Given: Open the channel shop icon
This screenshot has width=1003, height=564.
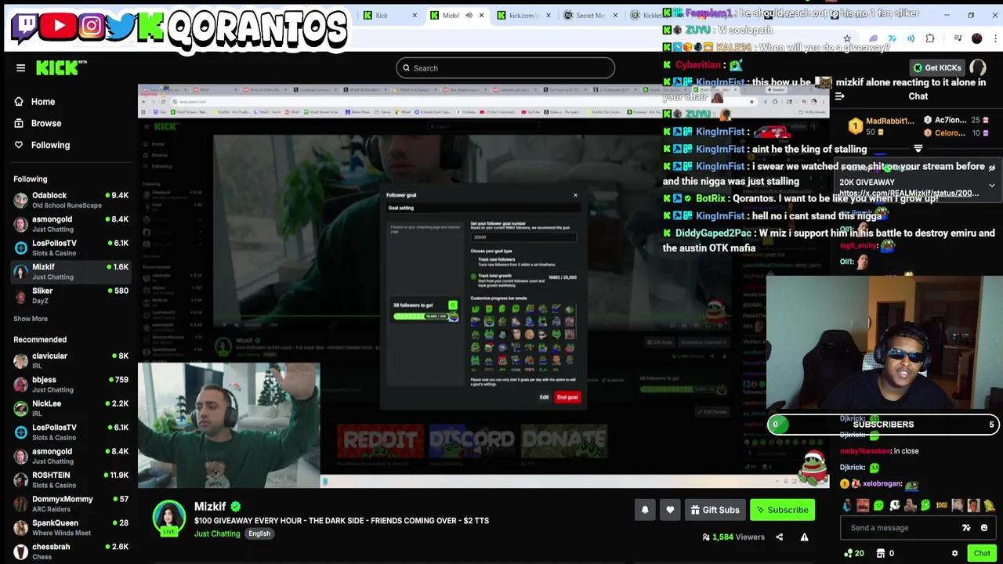Looking at the screenshot, I should pyautogui.click(x=881, y=554).
